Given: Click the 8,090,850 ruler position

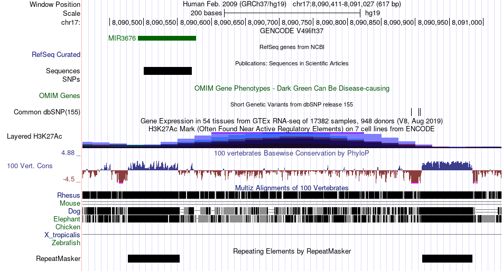Looking at the screenshot, I should (365, 22).
